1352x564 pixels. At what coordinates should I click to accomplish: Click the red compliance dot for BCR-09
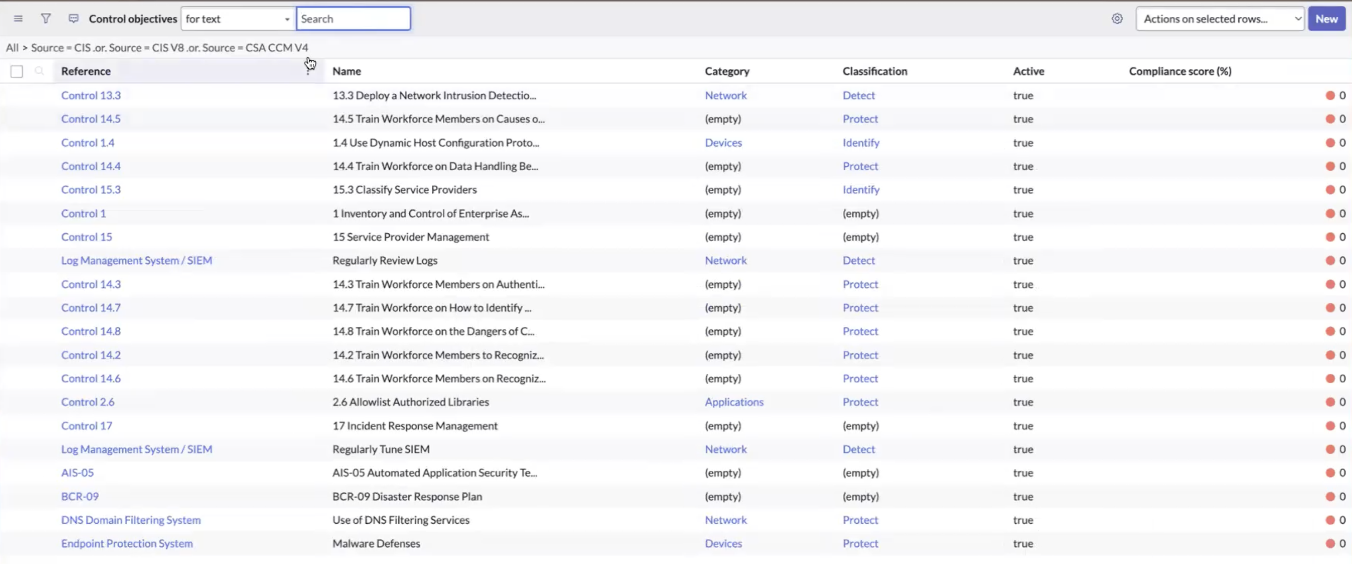[x=1330, y=496]
